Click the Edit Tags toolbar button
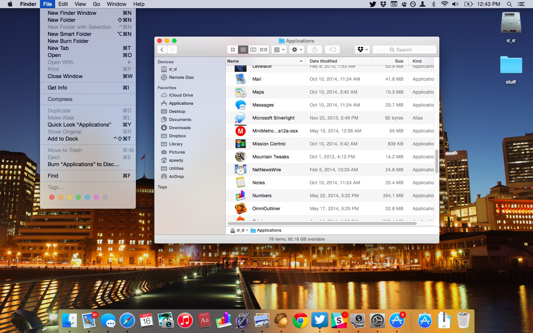Viewport: 533px width, 333px height. point(332,50)
